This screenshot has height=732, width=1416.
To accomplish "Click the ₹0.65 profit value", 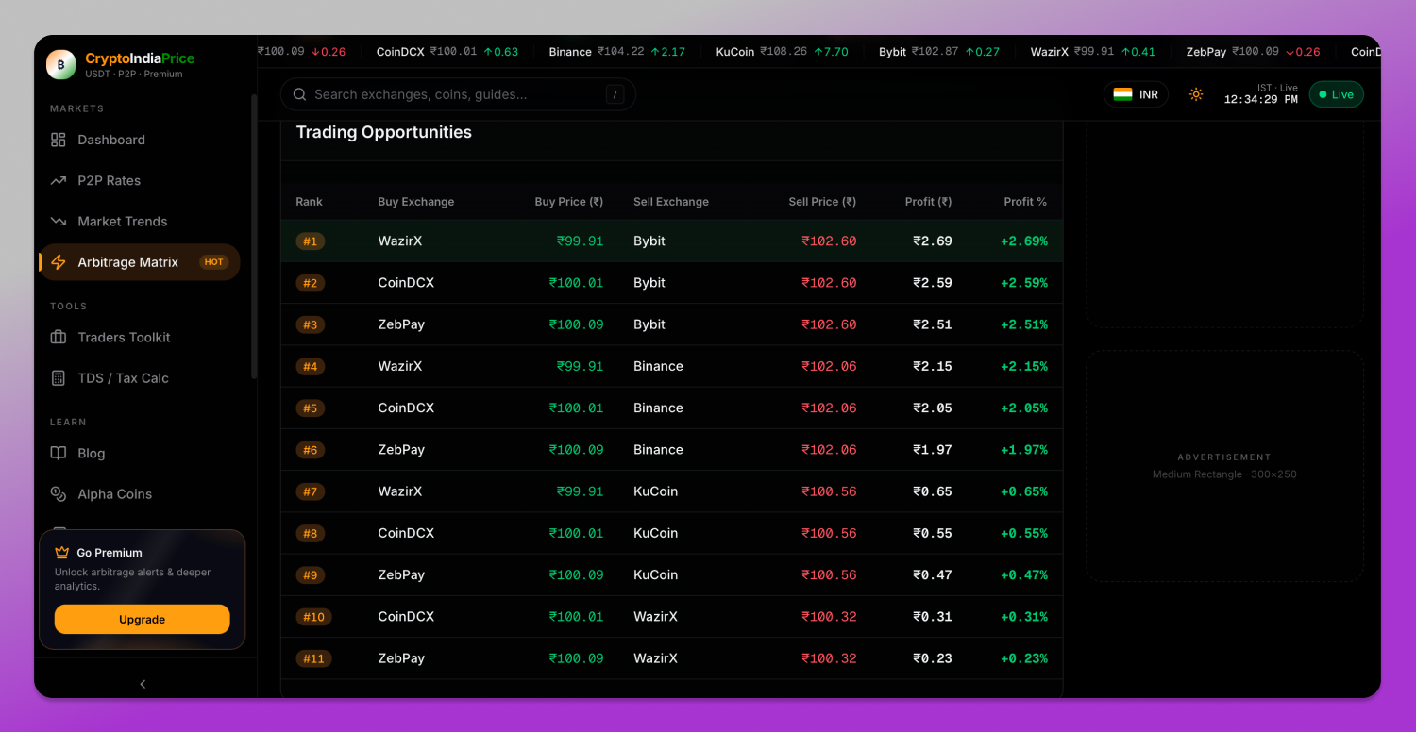I will tap(933, 491).
